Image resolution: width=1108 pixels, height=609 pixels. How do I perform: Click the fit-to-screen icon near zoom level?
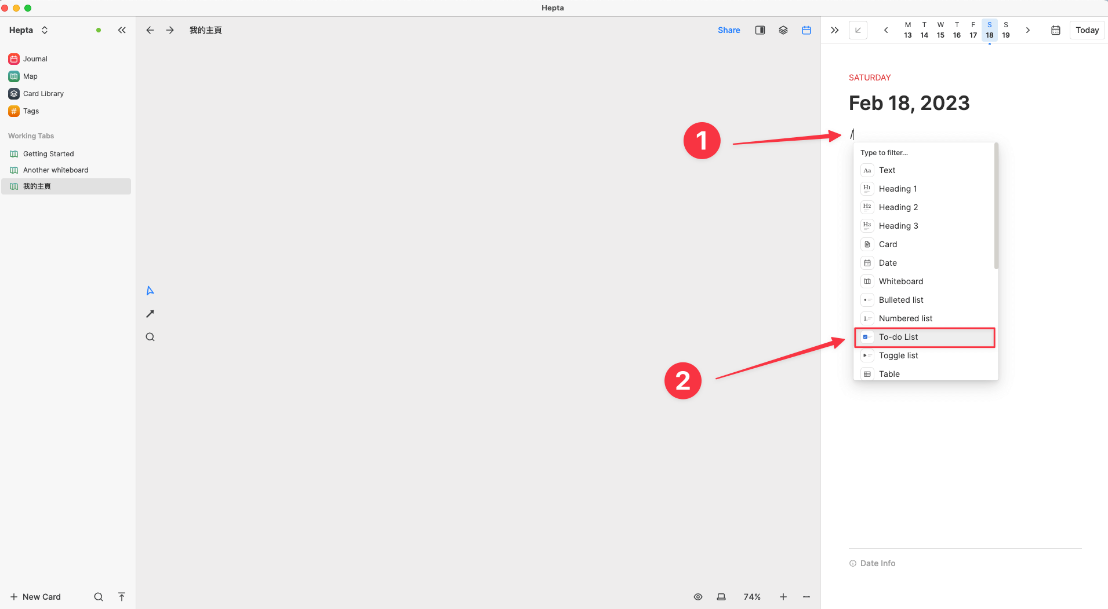721,597
